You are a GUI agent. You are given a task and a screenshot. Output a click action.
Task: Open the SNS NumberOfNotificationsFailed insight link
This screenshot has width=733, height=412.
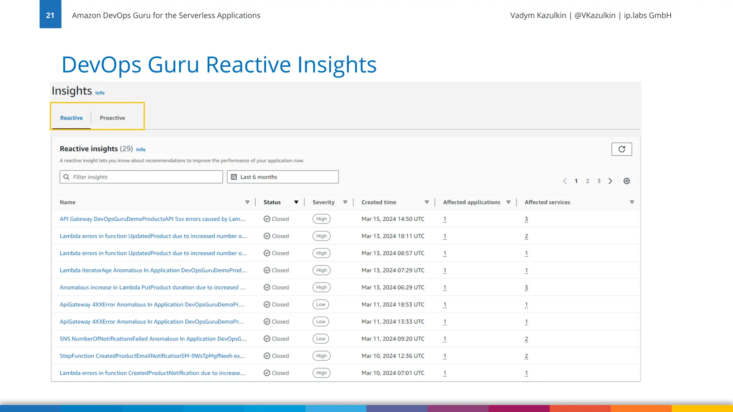153,339
